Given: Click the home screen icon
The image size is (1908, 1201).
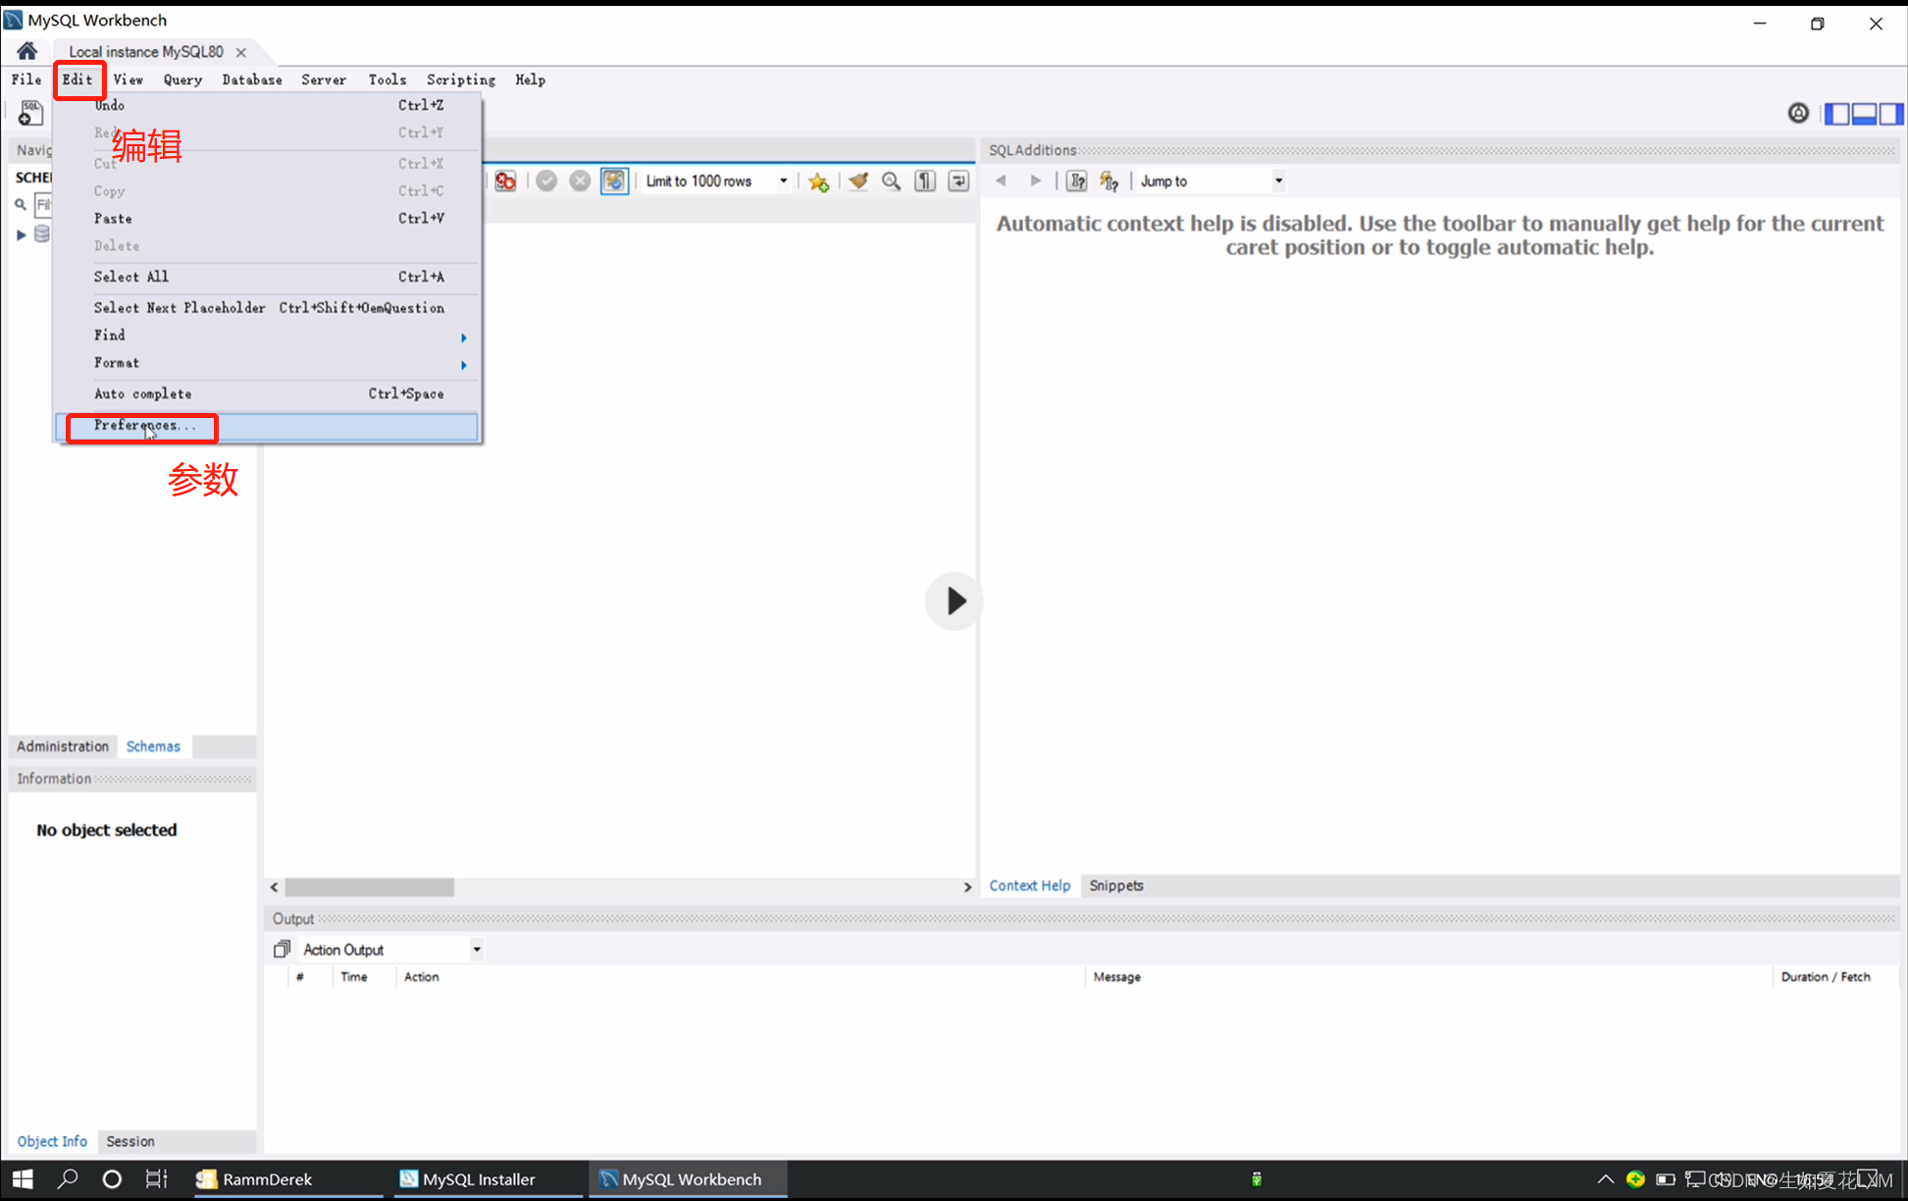Looking at the screenshot, I should click(x=26, y=51).
